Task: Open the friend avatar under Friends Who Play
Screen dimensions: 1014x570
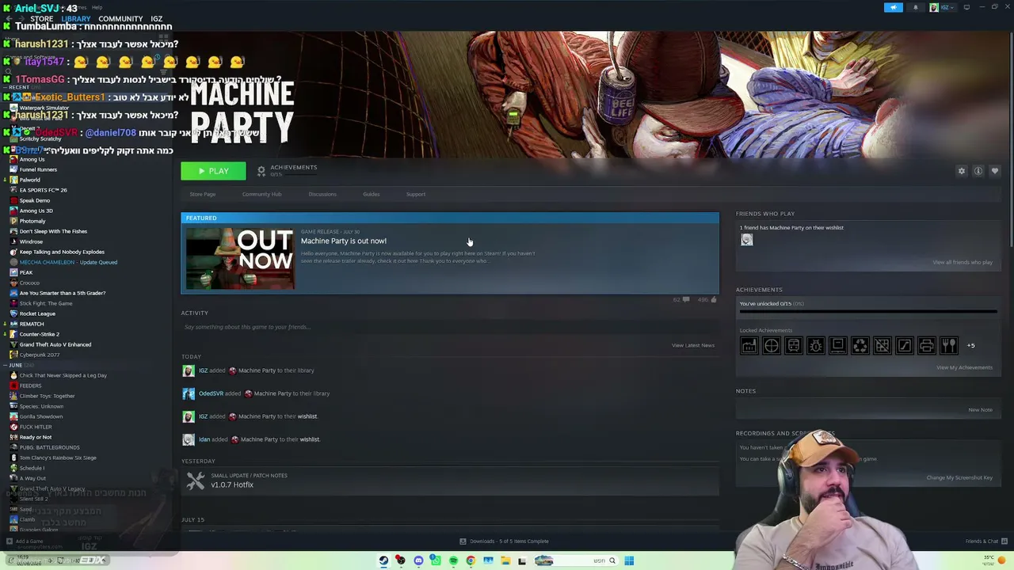Action: [x=747, y=240]
